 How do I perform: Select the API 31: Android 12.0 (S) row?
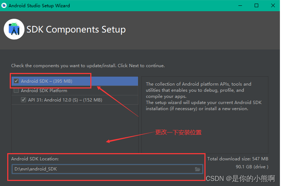pos(75,100)
